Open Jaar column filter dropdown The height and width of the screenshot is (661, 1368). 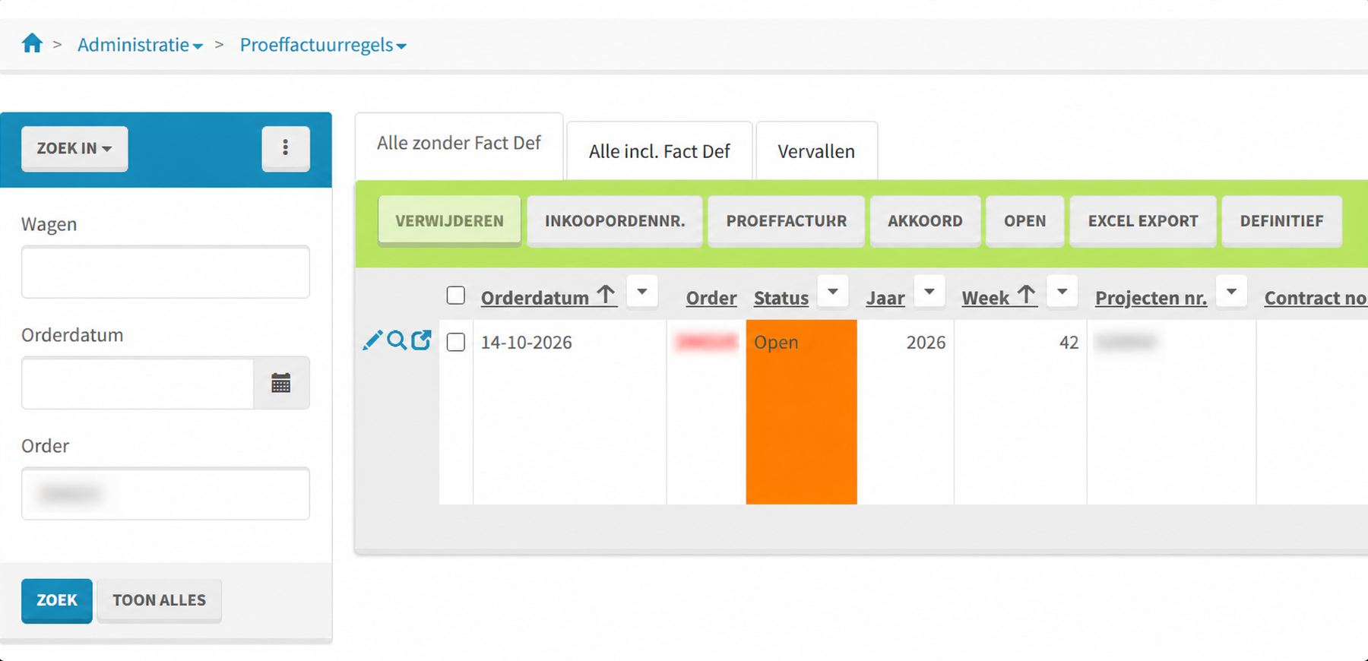click(929, 292)
